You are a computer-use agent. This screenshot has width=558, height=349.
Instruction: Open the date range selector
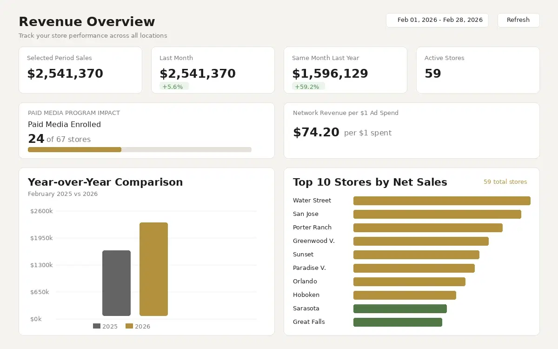point(437,20)
